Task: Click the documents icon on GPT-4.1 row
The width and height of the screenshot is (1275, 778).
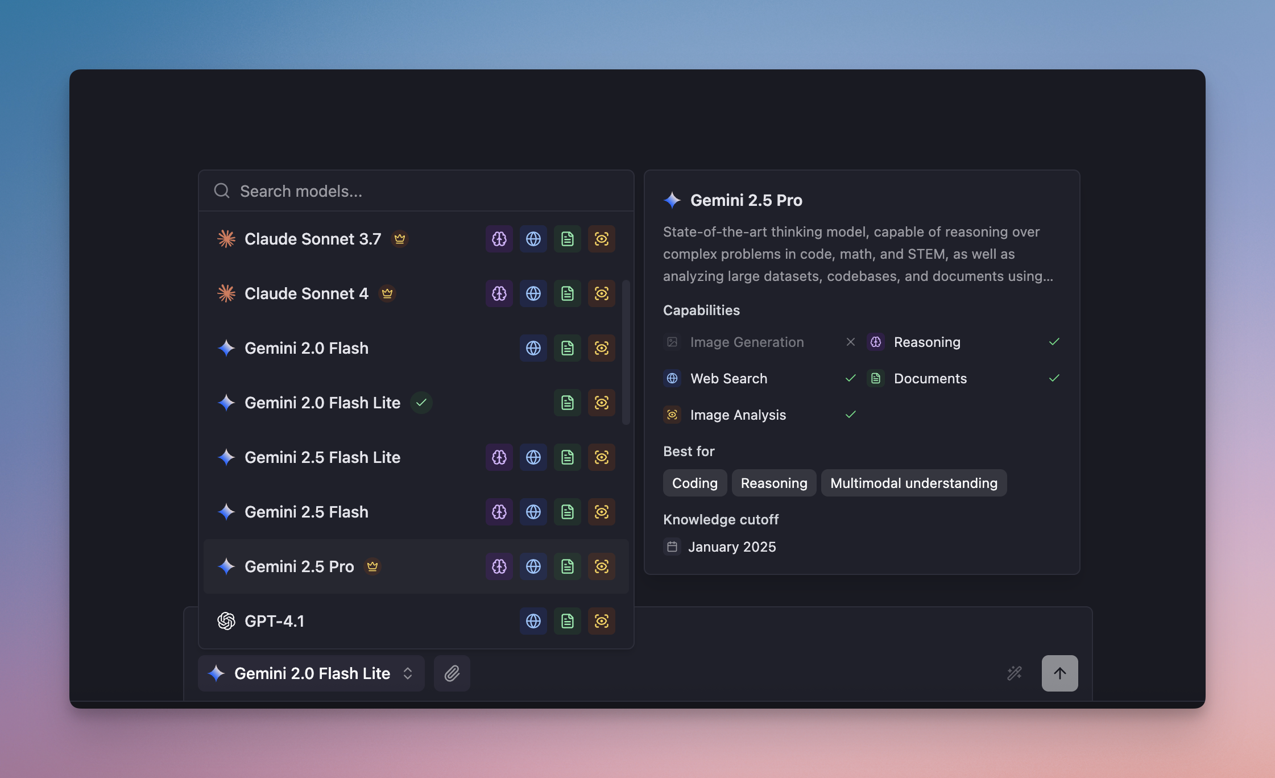Action: coord(568,621)
